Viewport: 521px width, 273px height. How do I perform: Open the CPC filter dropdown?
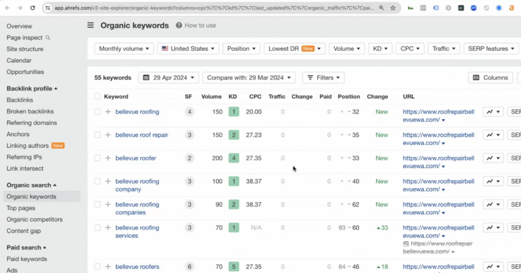coord(410,49)
